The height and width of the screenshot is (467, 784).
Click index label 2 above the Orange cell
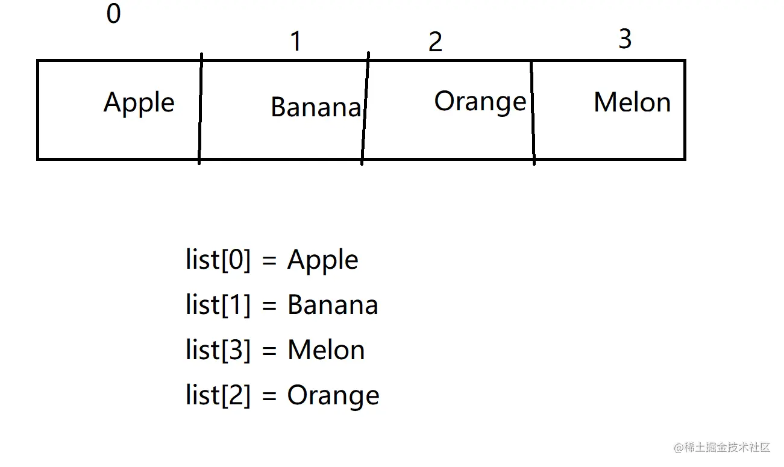tap(435, 42)
